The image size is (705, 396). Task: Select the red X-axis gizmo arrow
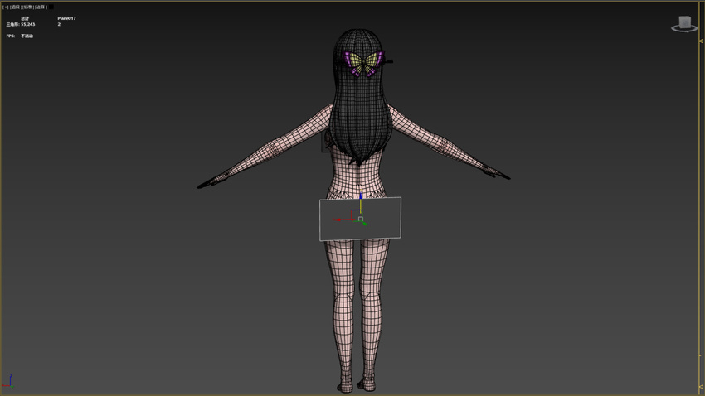pyautogui.click(x=338, y=220)
